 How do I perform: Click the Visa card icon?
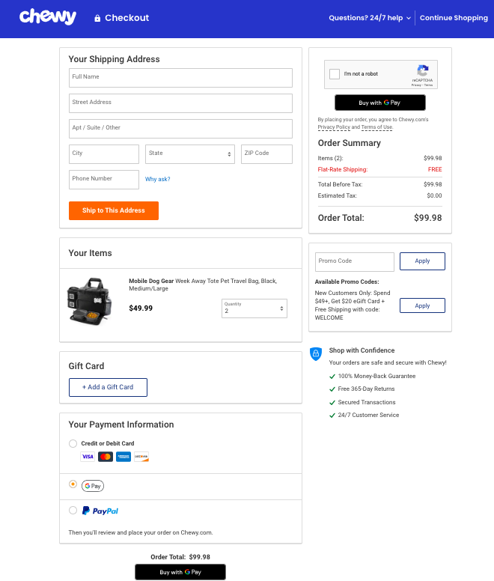[88, 457]
